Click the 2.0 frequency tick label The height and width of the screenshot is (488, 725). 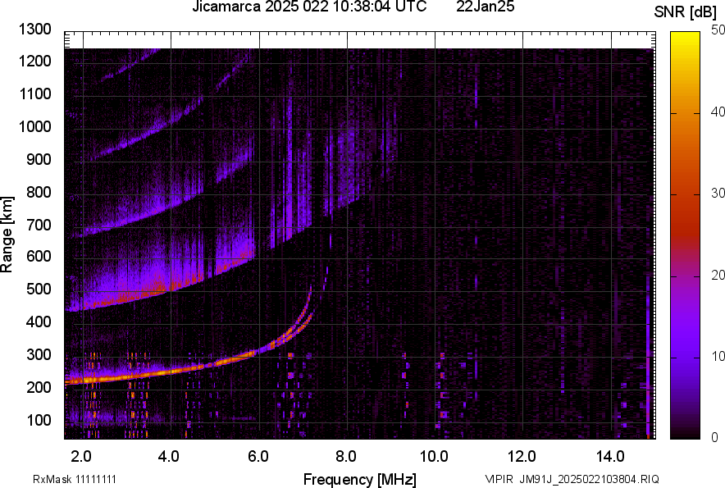point(82,455)
